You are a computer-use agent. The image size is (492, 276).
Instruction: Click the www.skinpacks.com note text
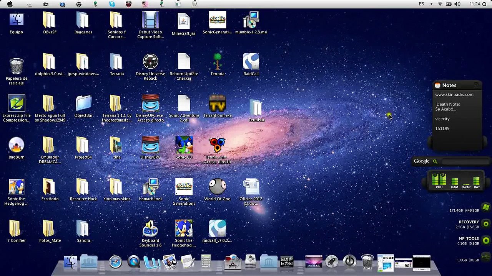click(x=454, y=94)
